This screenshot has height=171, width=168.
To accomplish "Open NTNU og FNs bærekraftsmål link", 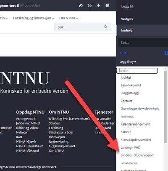I will (70, 119).
